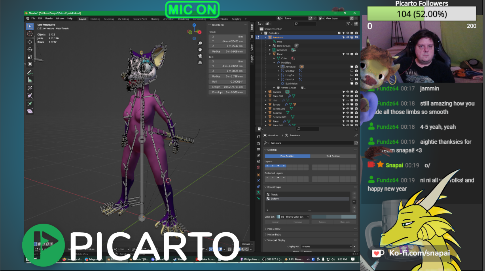Expand Vertex Groups in outliner

click(x=274, y=88)
